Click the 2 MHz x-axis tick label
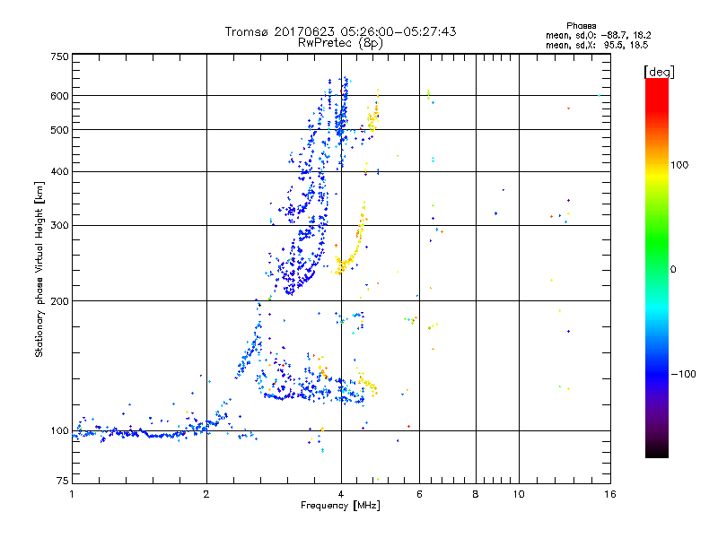The height and width of the screenshot is (538, 718). coord(206,494)
